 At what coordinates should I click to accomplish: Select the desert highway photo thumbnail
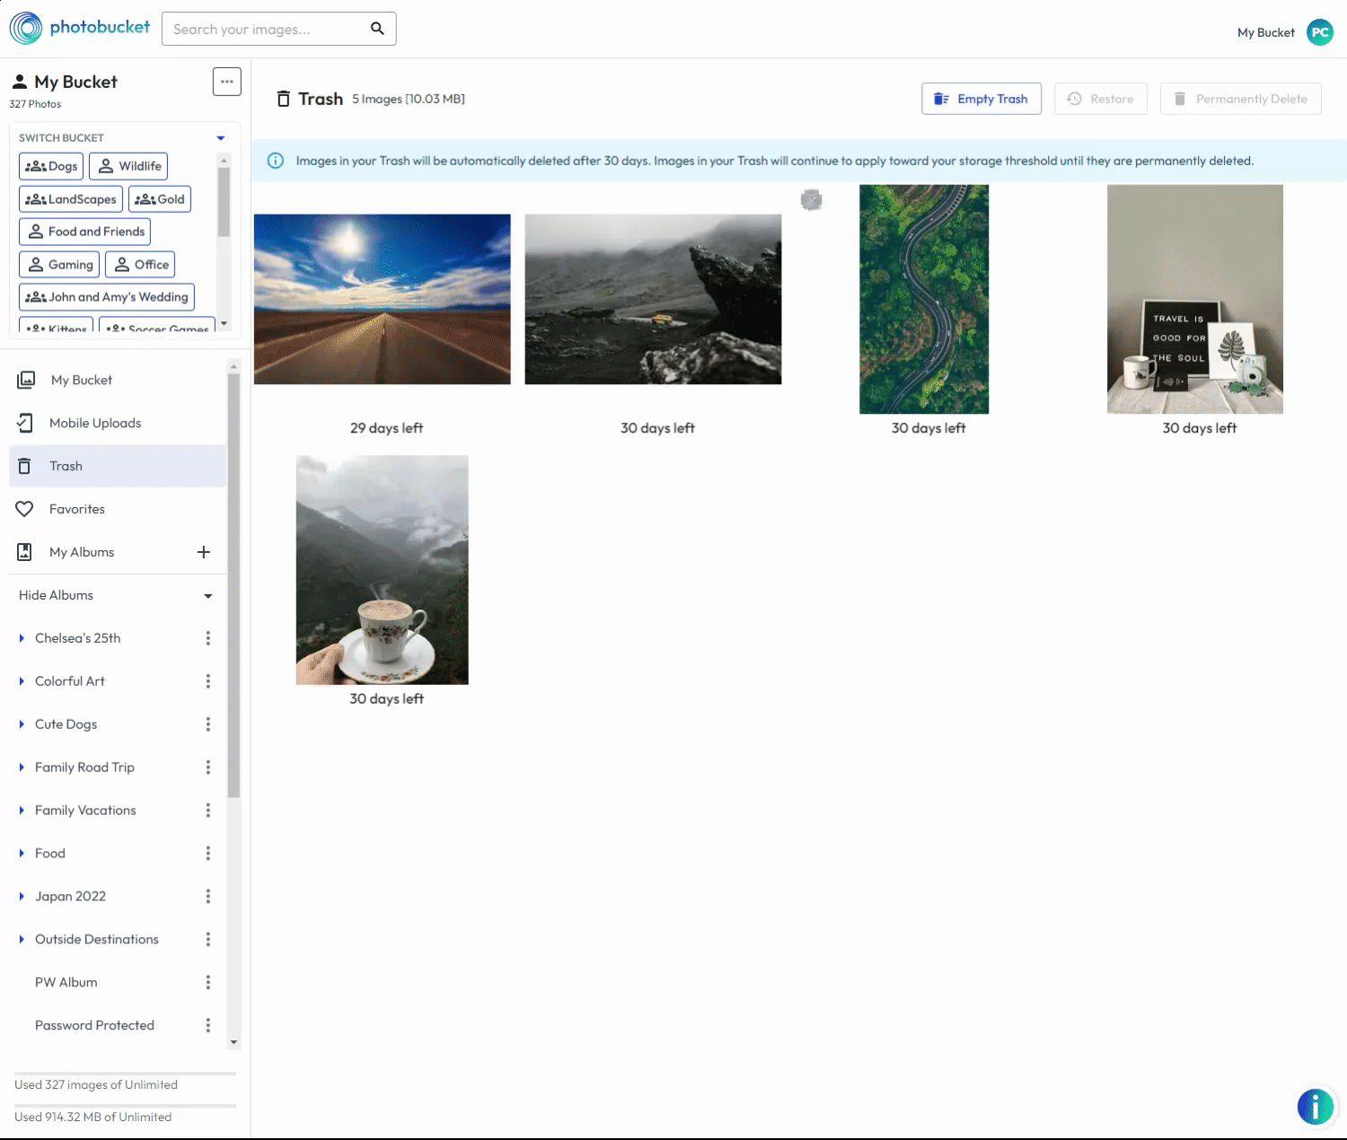pyautogui.click(x=383, y=299)
